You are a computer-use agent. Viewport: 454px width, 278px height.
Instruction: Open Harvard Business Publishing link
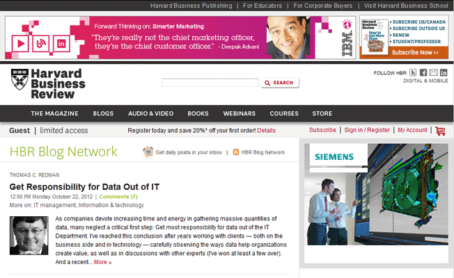191,6
